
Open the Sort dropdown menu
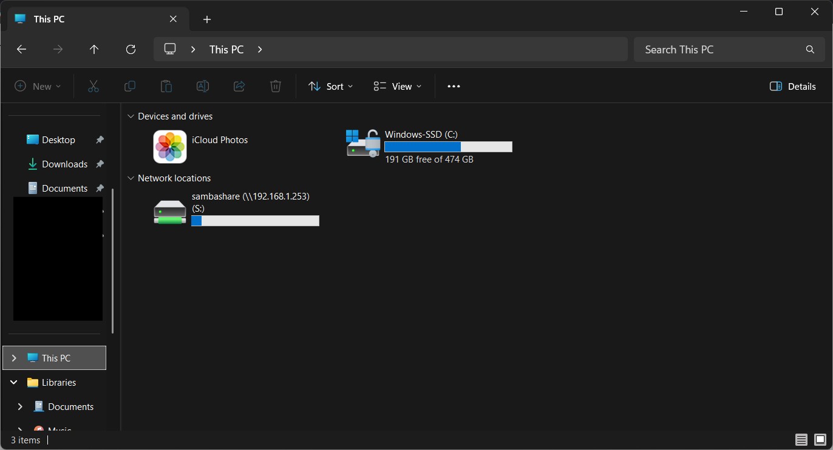coord(330,86)
